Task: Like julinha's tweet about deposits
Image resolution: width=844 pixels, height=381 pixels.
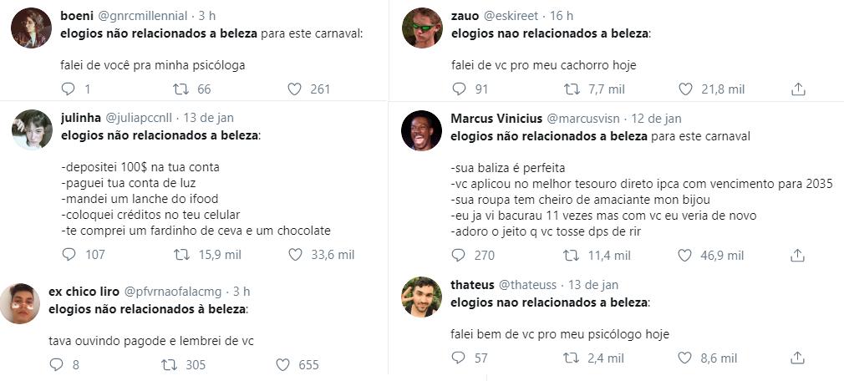Action: [x=293, y=254]
